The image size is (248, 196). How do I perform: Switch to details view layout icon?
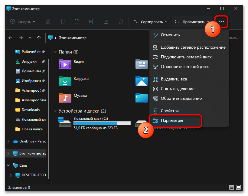pos(232,187)
